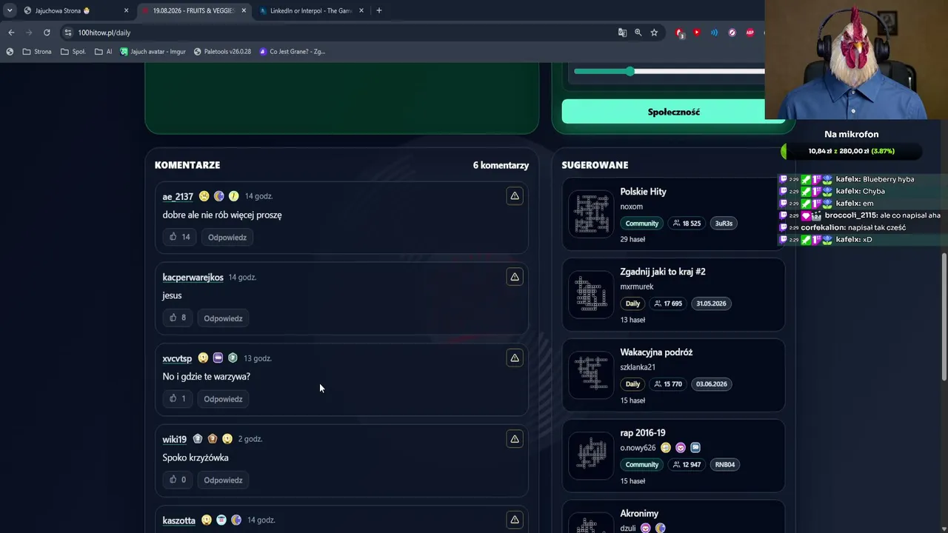
Task: Switch to the 19.08.2026 FRUITS & VEGGIES tab
Action: click(194, 10)
